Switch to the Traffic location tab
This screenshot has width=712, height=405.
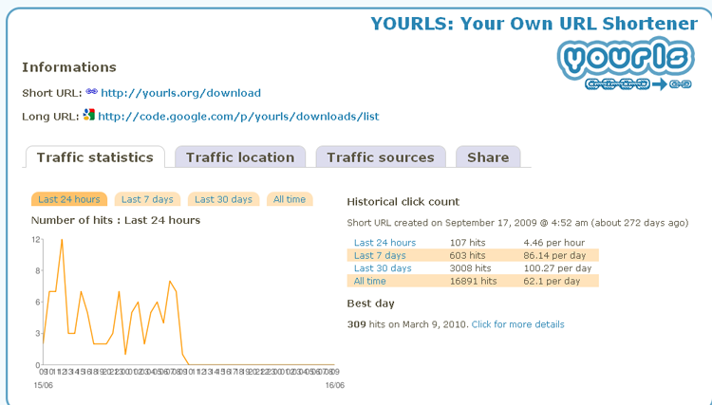239,157
